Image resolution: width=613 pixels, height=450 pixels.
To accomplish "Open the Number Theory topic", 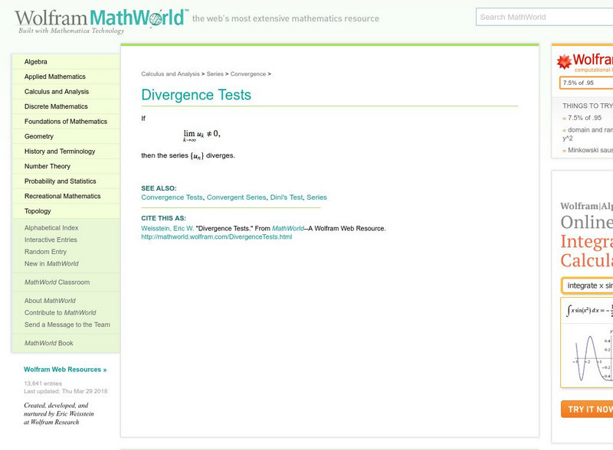I will (48, 166).
